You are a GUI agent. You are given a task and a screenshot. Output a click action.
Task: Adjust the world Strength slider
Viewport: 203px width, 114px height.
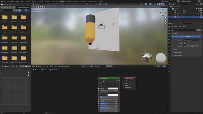[192, 46]
